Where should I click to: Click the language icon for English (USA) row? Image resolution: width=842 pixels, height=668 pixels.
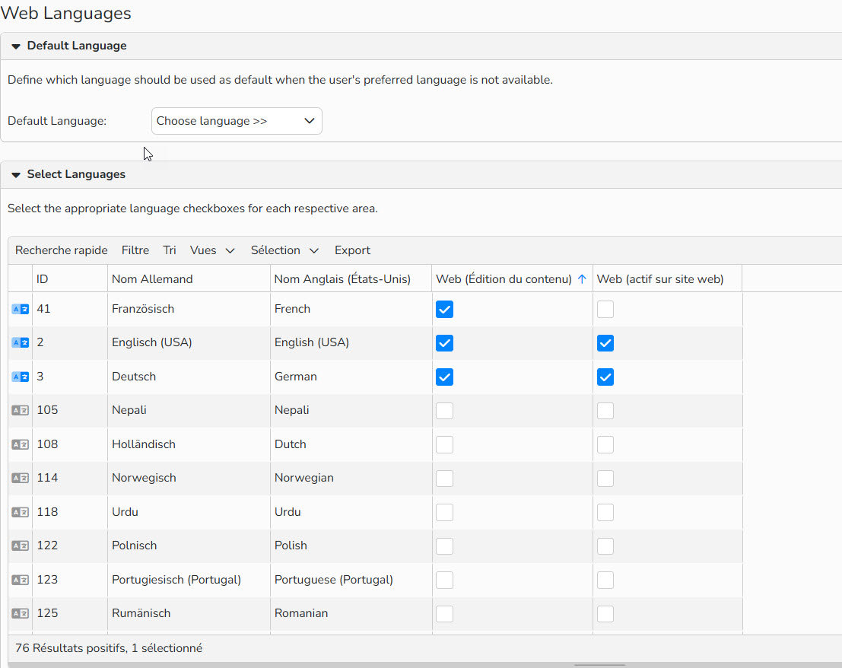21,342
